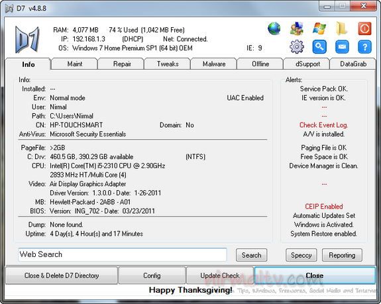The width and height of the screenshot is (381, 304).
Task: Open the Malware tab
Action: coord(214,64)
